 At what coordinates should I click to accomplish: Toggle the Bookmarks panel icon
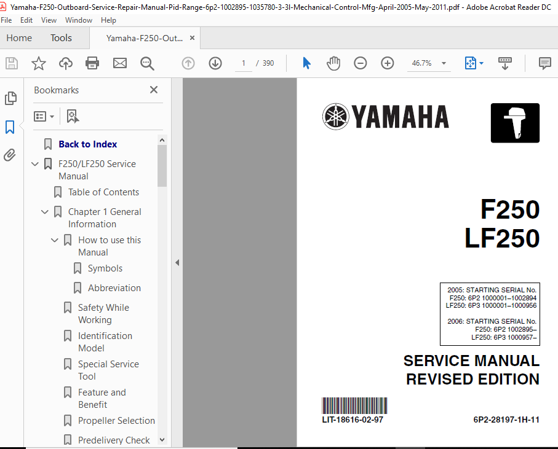(10, 127)
